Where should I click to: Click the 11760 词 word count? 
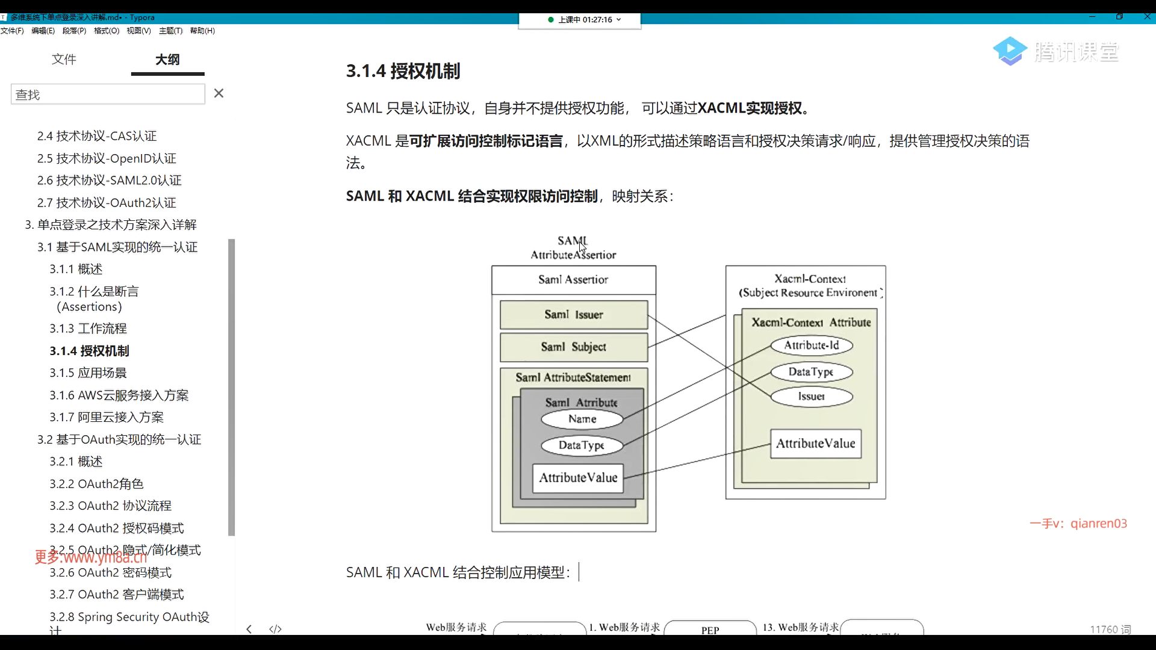[x=1110, y=629]
